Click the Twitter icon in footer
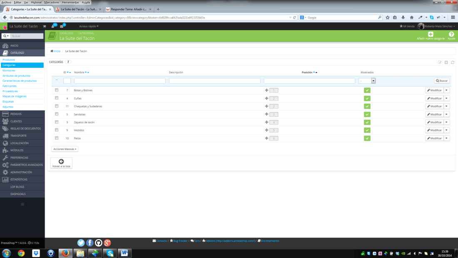Image resolution: width=458 pixels, height=258 pixels. click(x=81, y=243)
